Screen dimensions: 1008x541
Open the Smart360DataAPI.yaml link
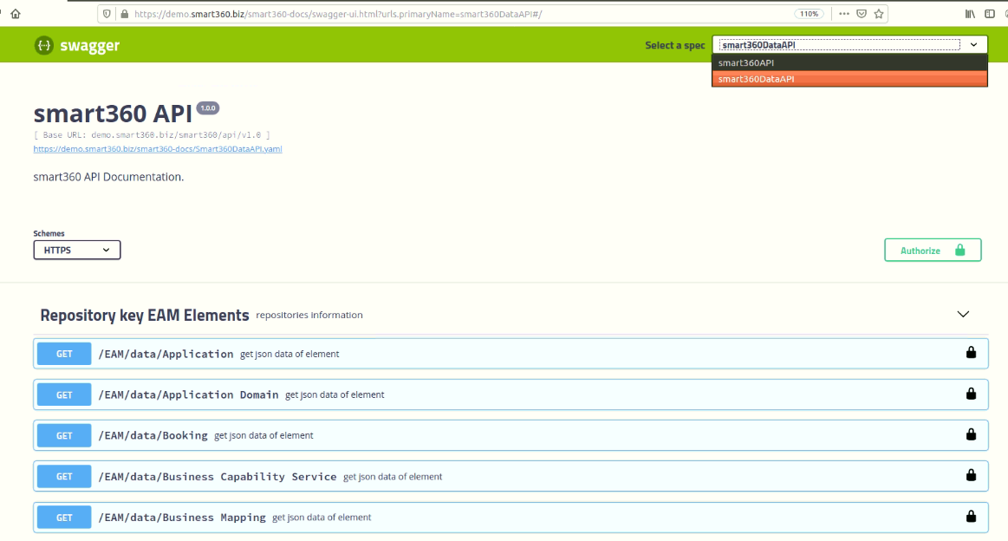click(x=158, y=148)
